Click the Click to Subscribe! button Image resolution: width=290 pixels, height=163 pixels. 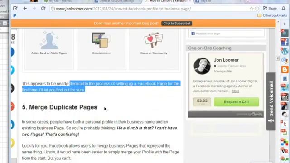[x=177, y=24]
